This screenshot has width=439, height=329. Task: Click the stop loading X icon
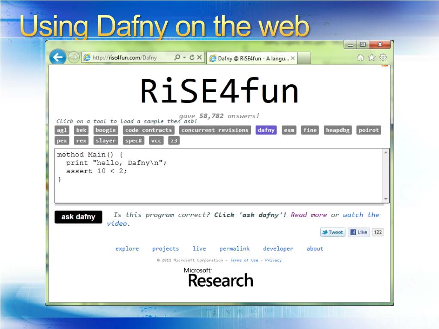pos(199,57)
